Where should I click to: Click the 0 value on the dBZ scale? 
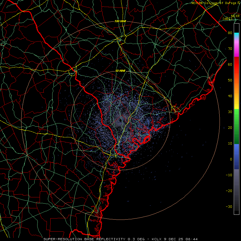click(x=231, y=159)
